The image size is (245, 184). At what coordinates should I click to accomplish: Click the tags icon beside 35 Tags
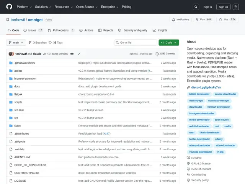[50, 43]
